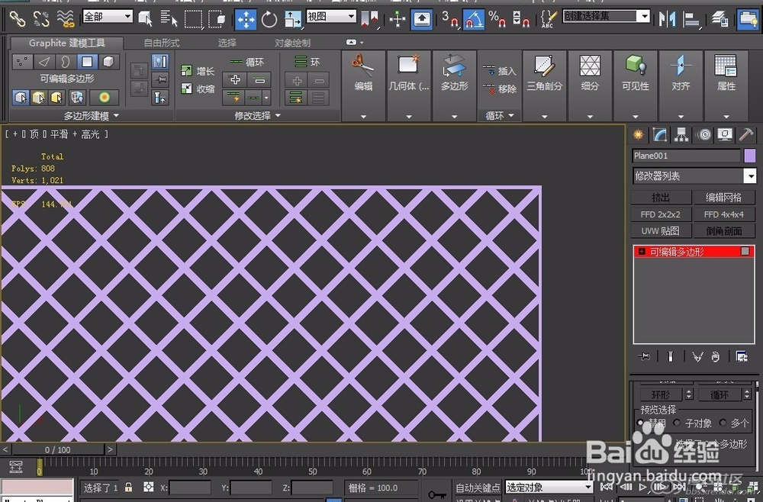
Task: Click the Mirror tool icon
Action: coord(667,20)
